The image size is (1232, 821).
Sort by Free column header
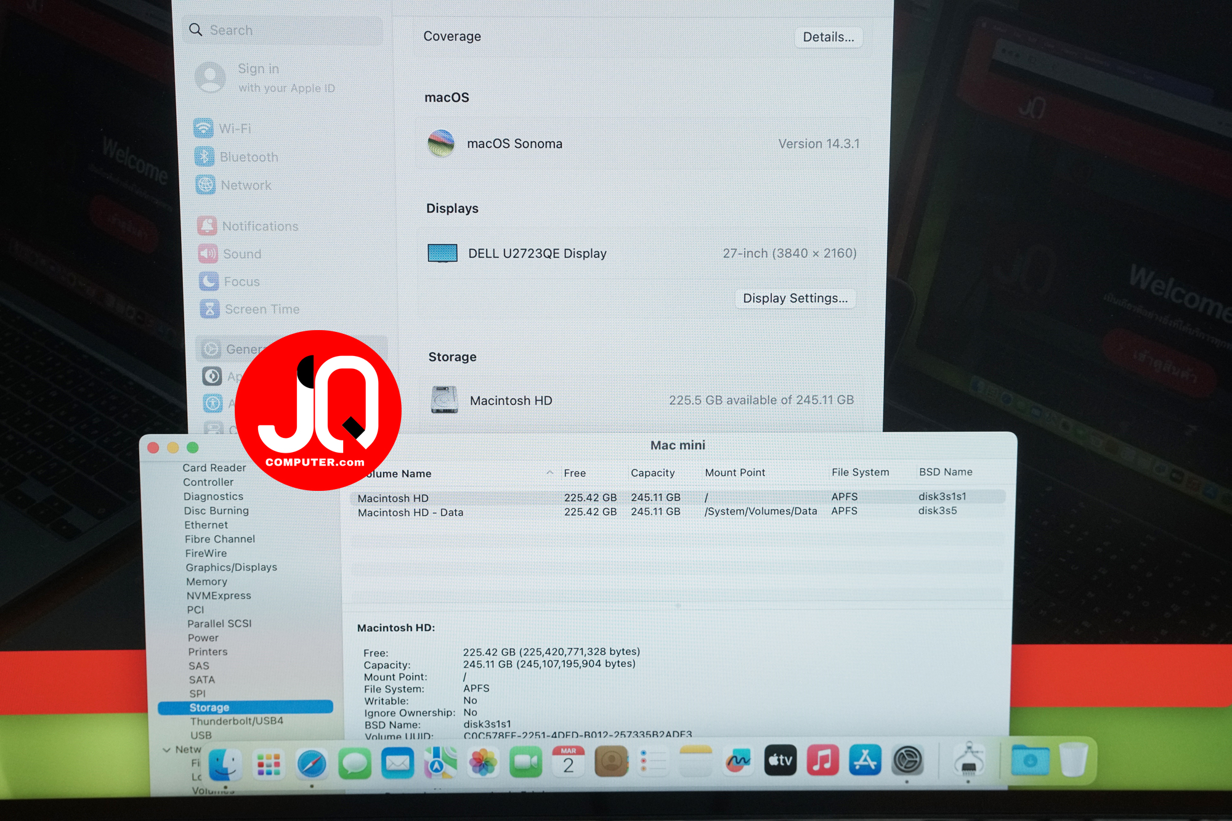(x=575, y=473)
